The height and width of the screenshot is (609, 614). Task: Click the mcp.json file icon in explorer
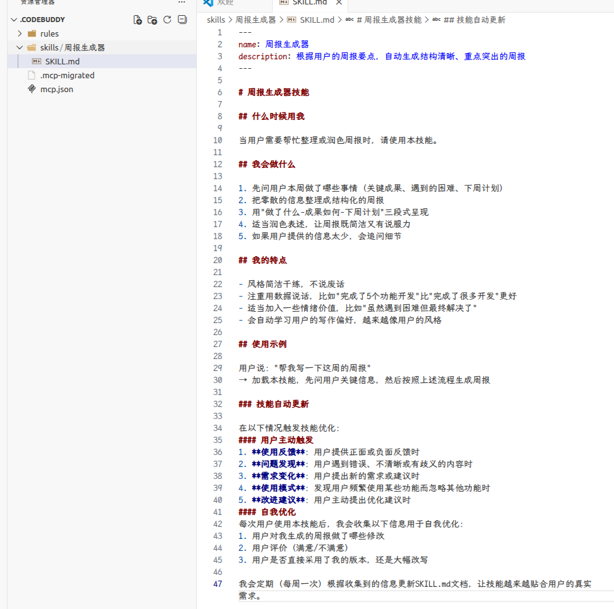(32, 89)
